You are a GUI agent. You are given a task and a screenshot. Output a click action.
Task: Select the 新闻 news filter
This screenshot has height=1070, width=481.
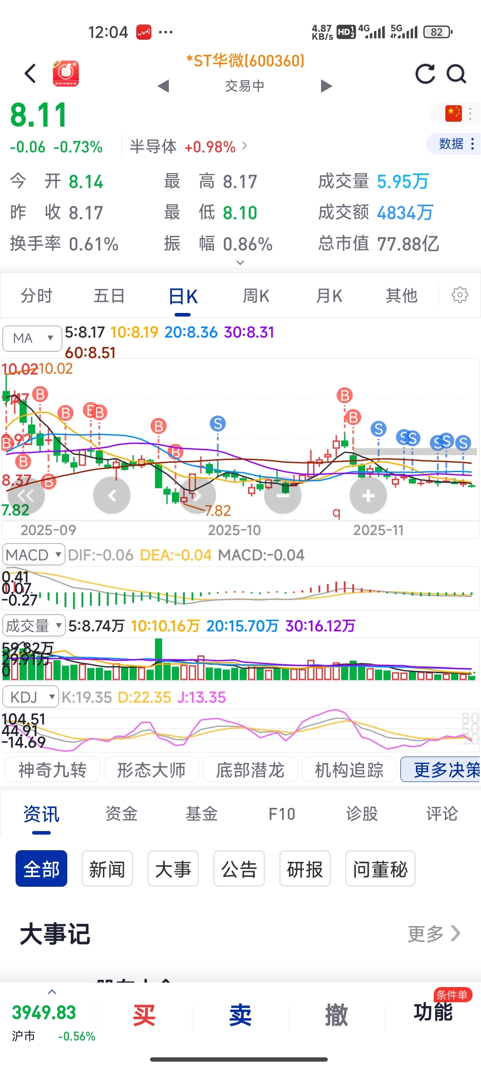[107, 868]
